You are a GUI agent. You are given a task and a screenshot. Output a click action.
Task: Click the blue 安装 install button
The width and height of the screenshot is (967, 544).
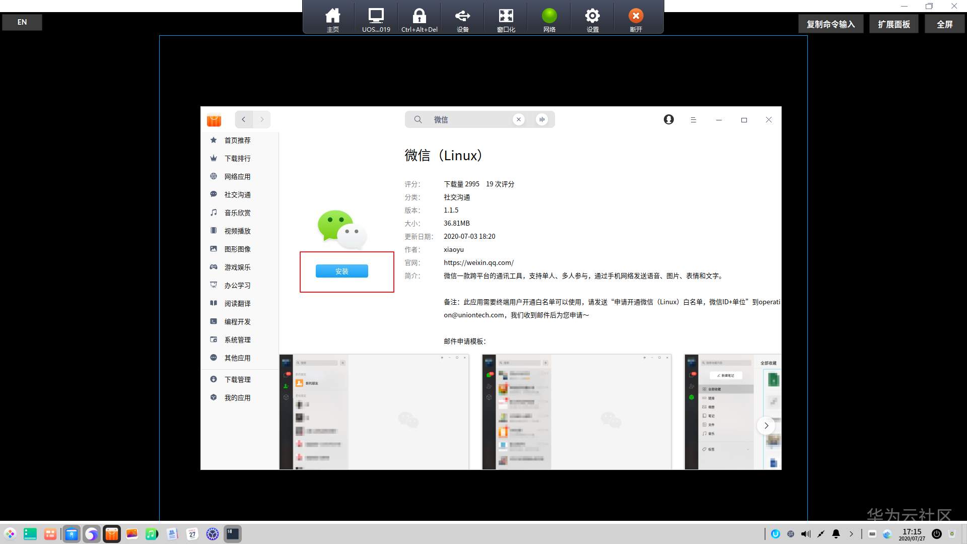coord(342,271)
